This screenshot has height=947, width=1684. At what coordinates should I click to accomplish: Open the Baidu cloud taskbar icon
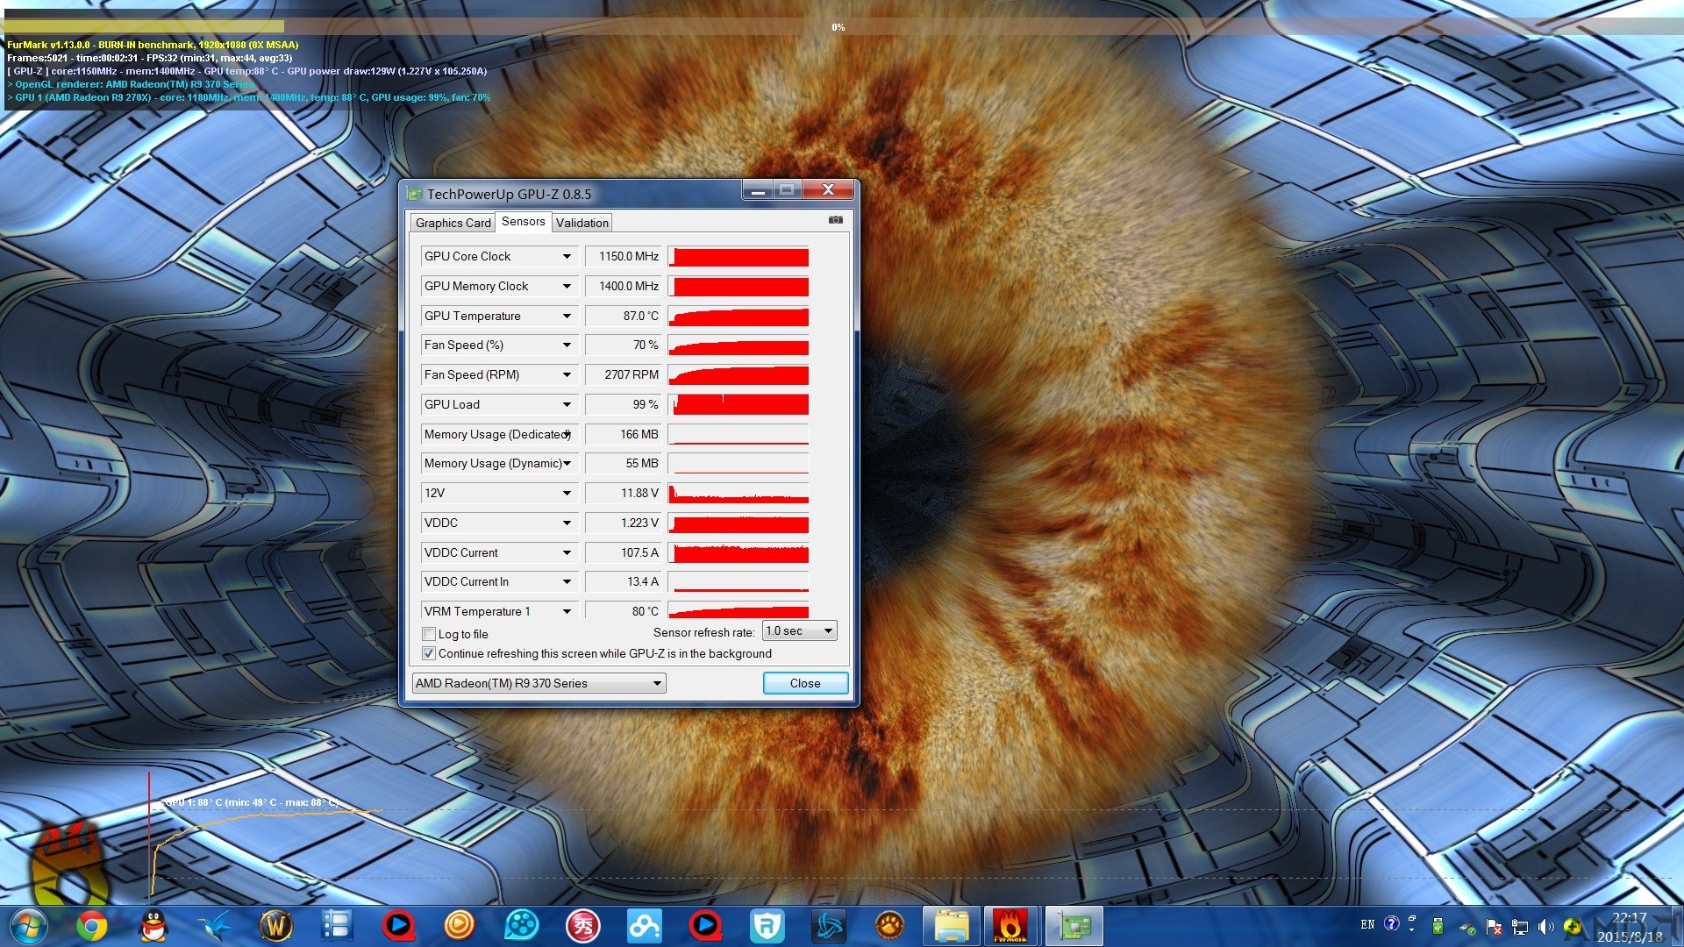(x=645, y=926)
